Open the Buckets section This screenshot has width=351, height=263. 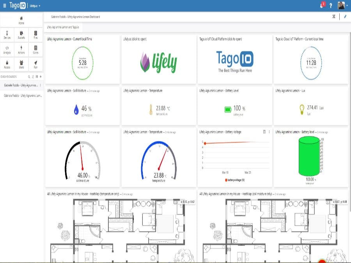(x=21, y=35)
